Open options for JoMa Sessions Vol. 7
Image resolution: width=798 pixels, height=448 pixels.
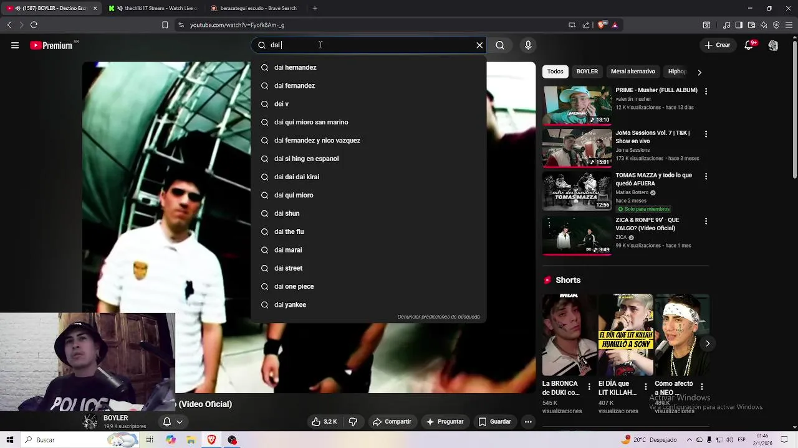click(x=706, y=134)
